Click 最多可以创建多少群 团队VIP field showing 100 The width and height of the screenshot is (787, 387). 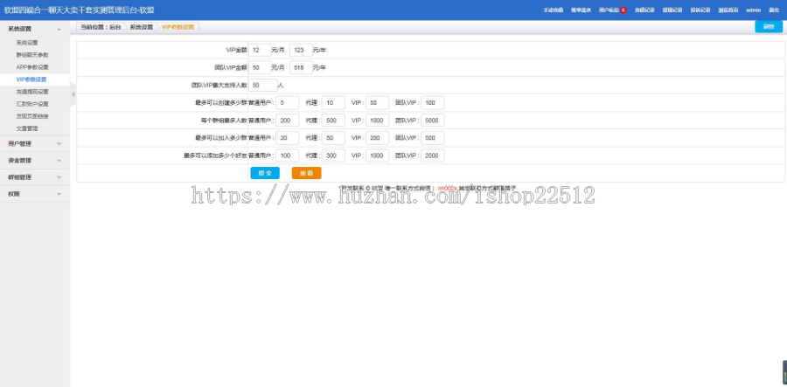432,103
